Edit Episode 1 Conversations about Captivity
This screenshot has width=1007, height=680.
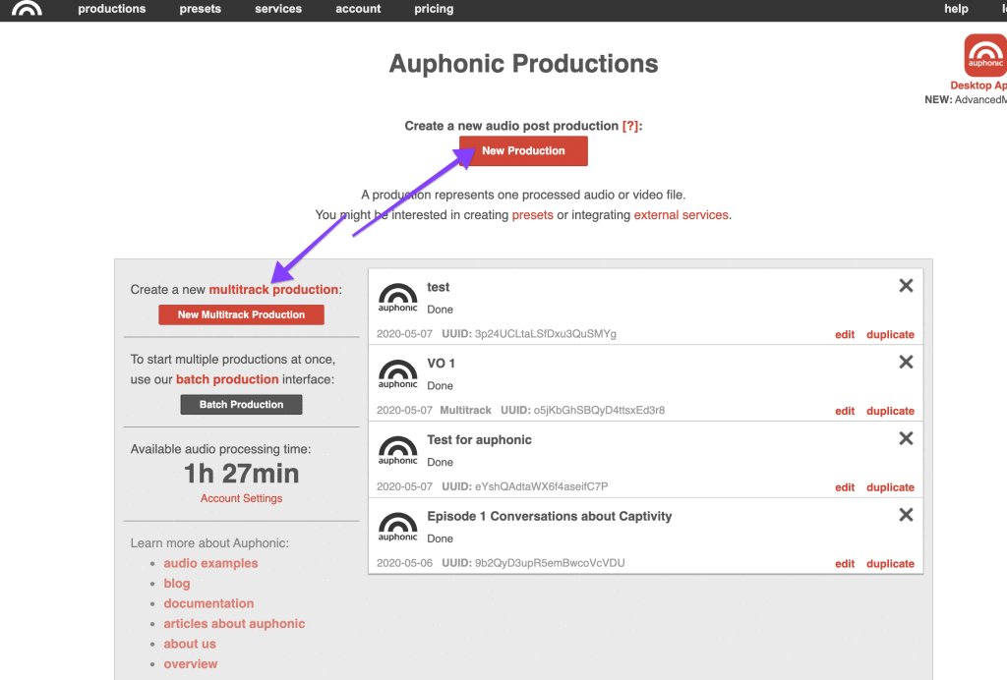pyautogui.click(x=845, y=563)
